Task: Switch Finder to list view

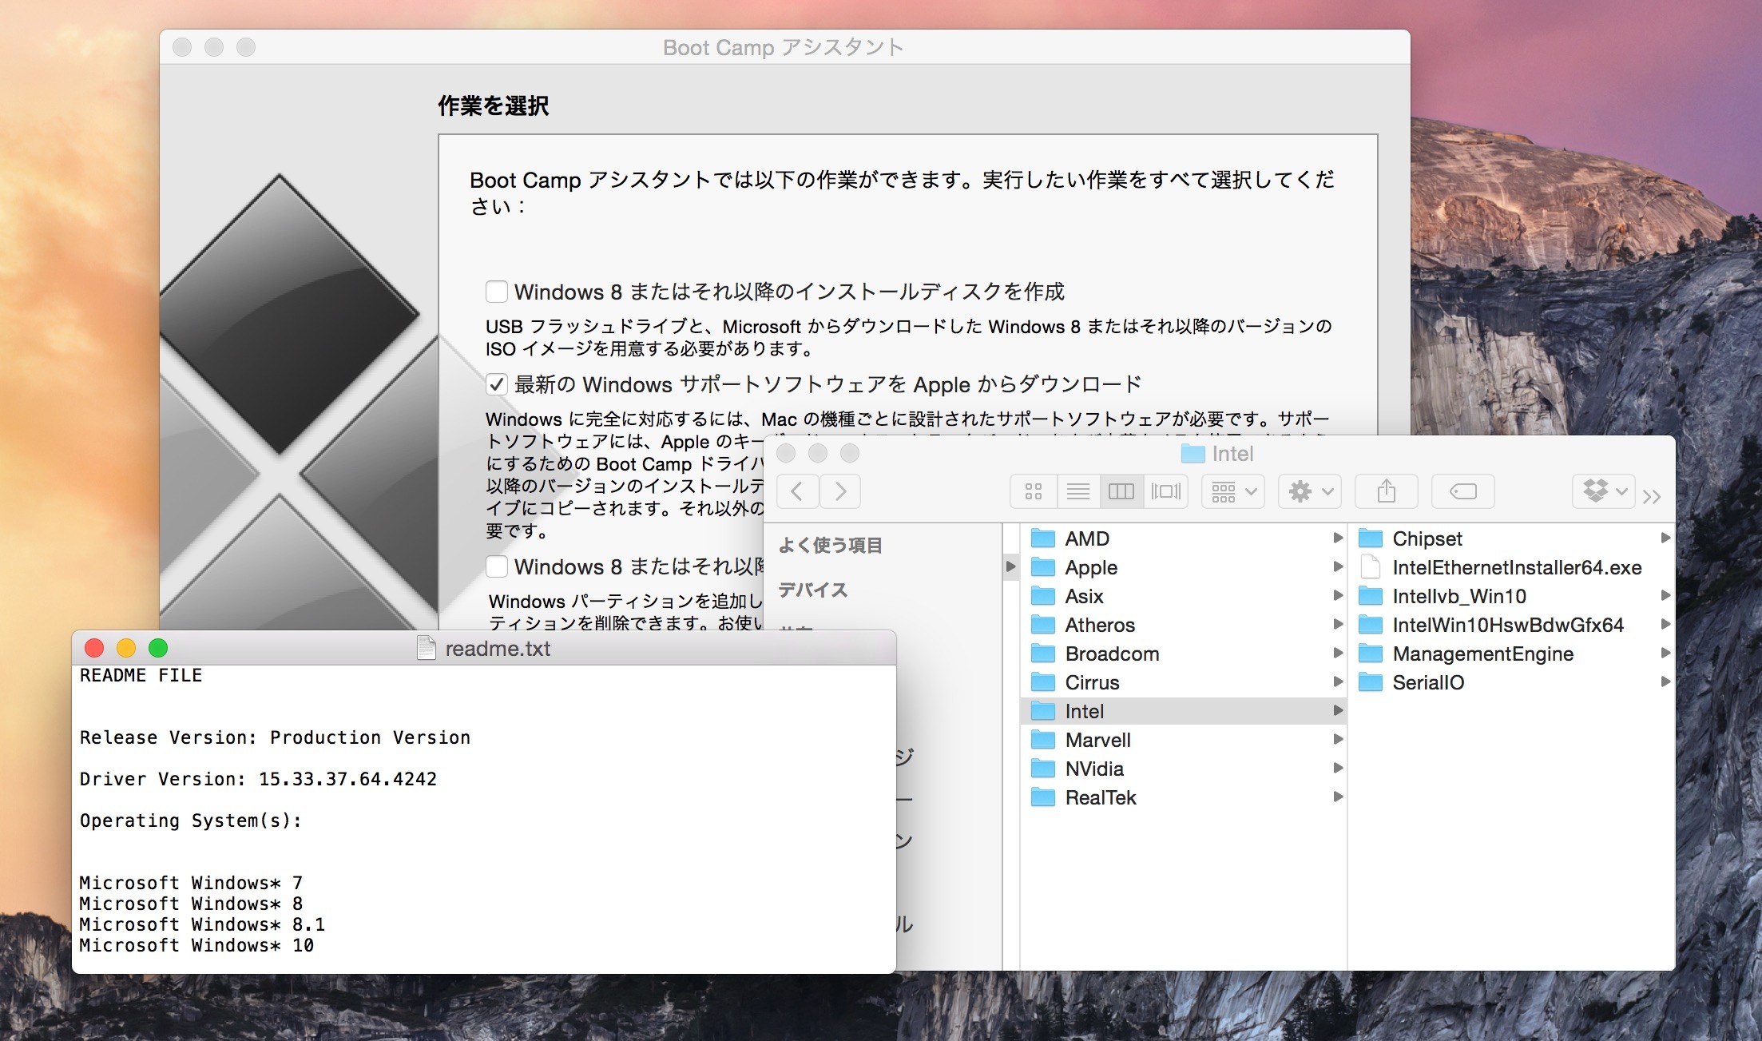Action: pyautogui.click(x=1077, y=491)
